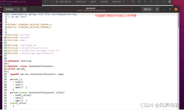Click the "(void)_alloc;" line

18,103
